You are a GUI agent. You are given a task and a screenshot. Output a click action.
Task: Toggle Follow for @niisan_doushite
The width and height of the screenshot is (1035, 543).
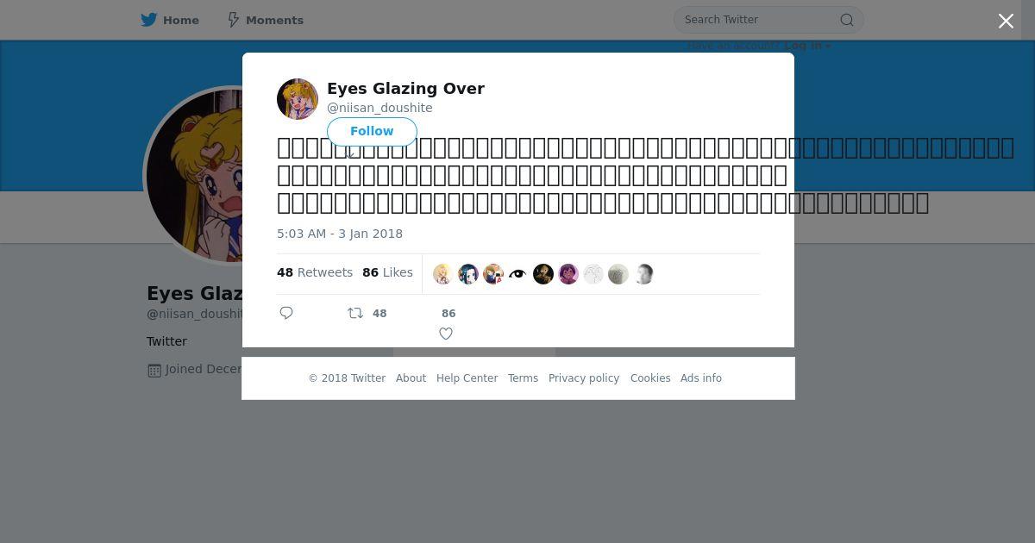(372, 131)
